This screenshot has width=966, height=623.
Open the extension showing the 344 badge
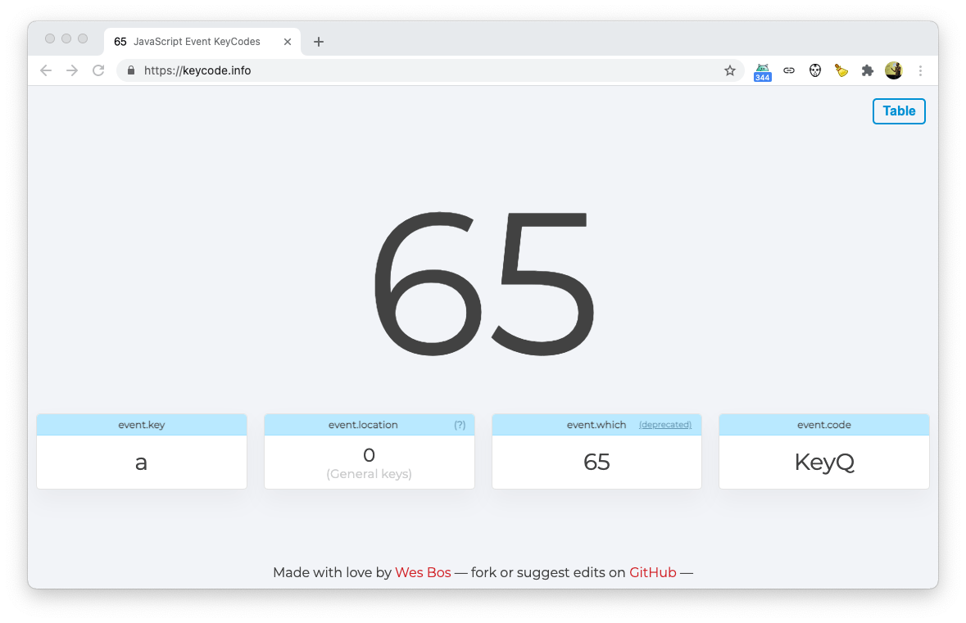point(762,71)
